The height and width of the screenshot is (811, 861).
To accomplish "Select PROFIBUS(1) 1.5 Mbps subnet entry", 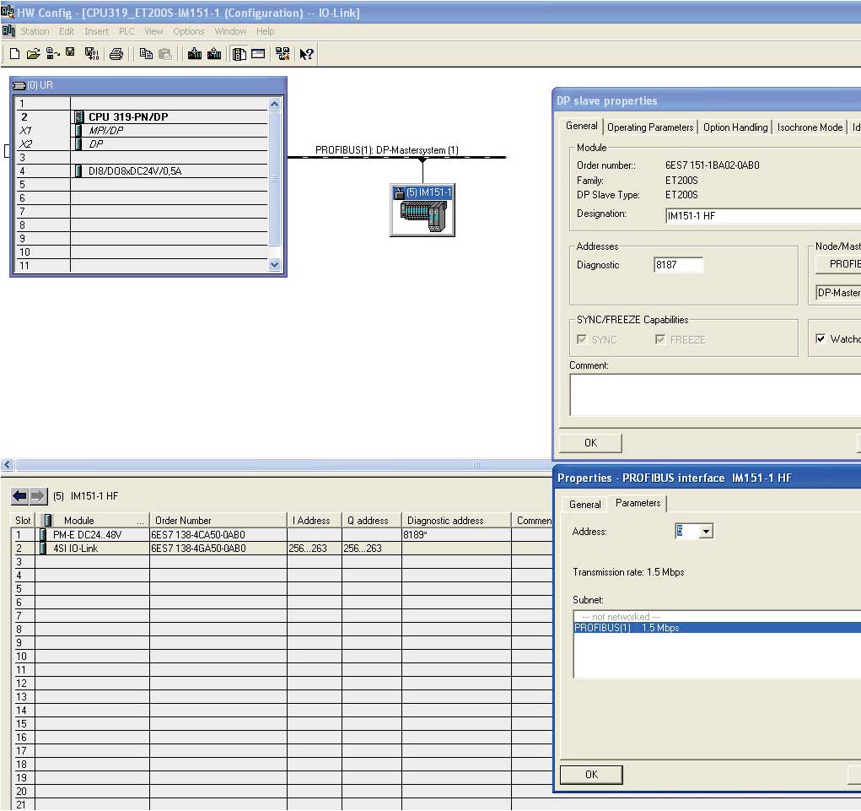I will 717,628.
